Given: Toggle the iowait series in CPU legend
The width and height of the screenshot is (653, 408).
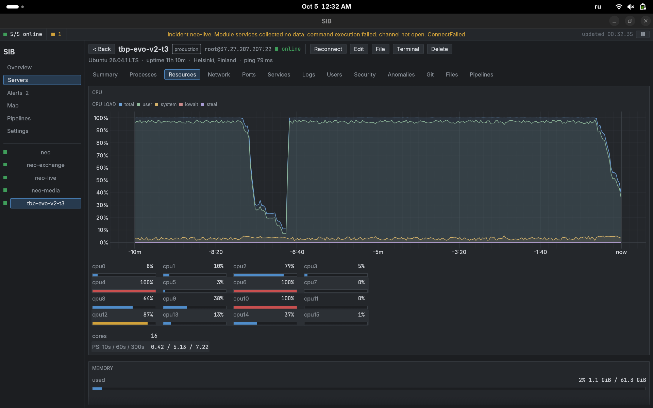Looking at the screenshot, I should 189,104.
